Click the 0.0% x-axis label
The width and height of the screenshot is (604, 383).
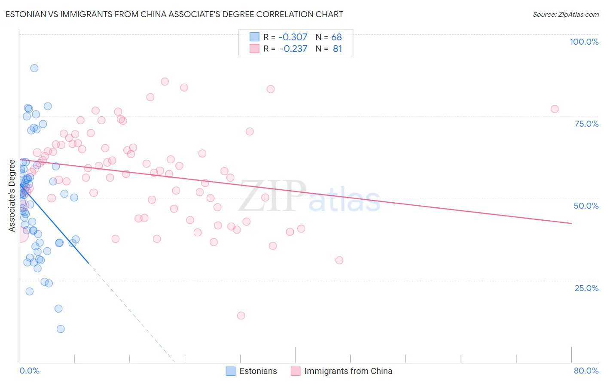(29, 371)
